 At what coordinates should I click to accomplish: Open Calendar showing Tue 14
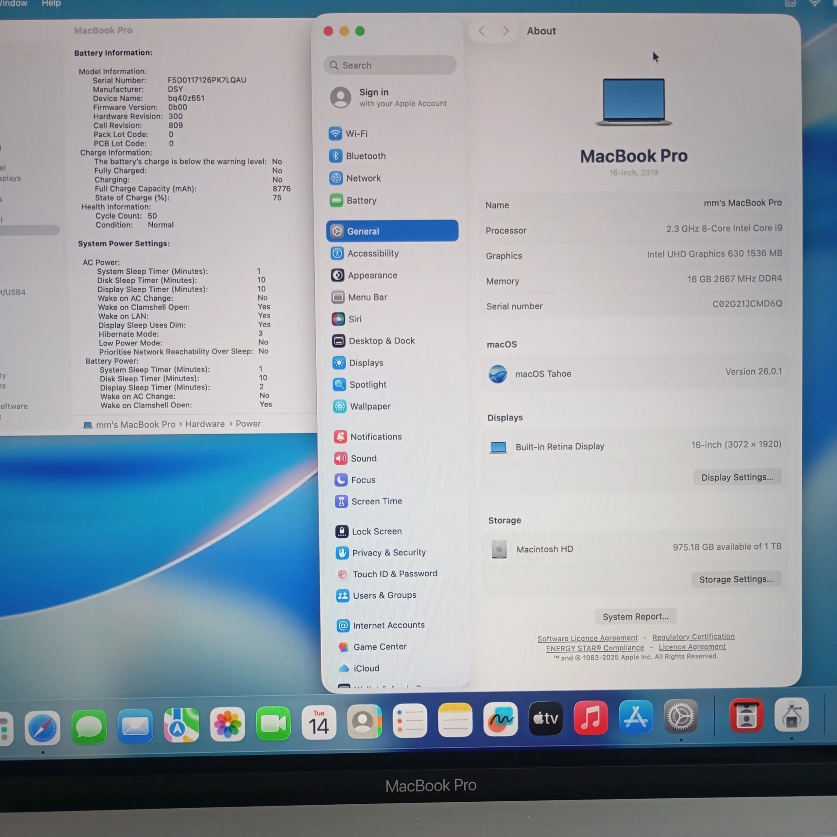click(319, 723)
